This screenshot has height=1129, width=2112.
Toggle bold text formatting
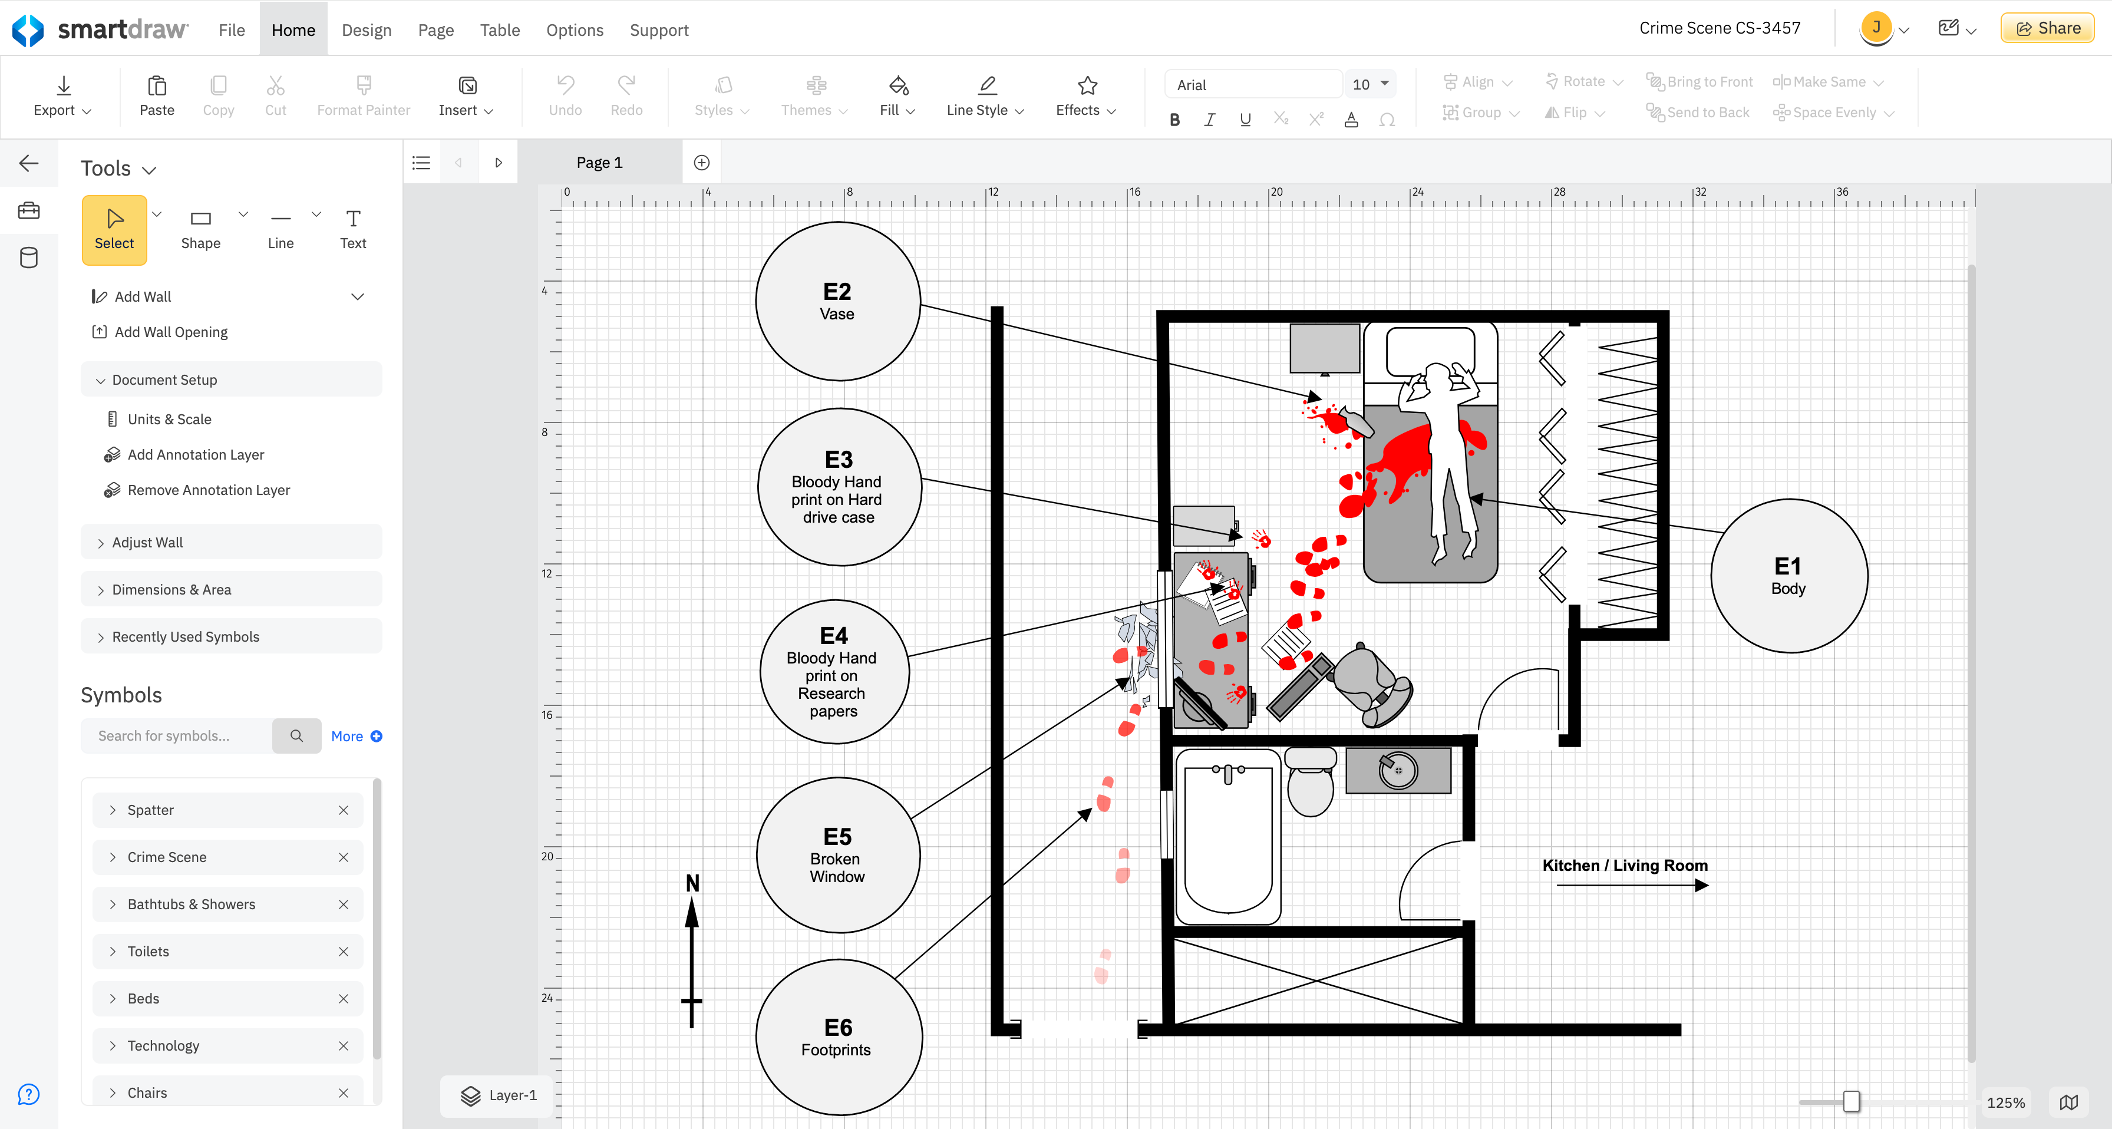(1174, 120)
